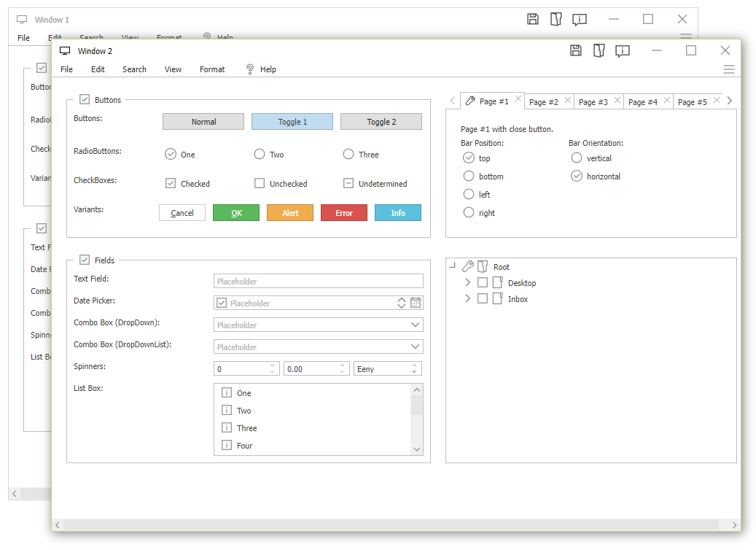Click the book icon in Window 2 title bar
756x550 pixels.
(599, 50)
